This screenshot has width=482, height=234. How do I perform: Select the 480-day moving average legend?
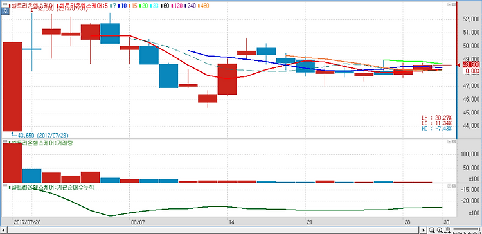(x=204, y=6)
